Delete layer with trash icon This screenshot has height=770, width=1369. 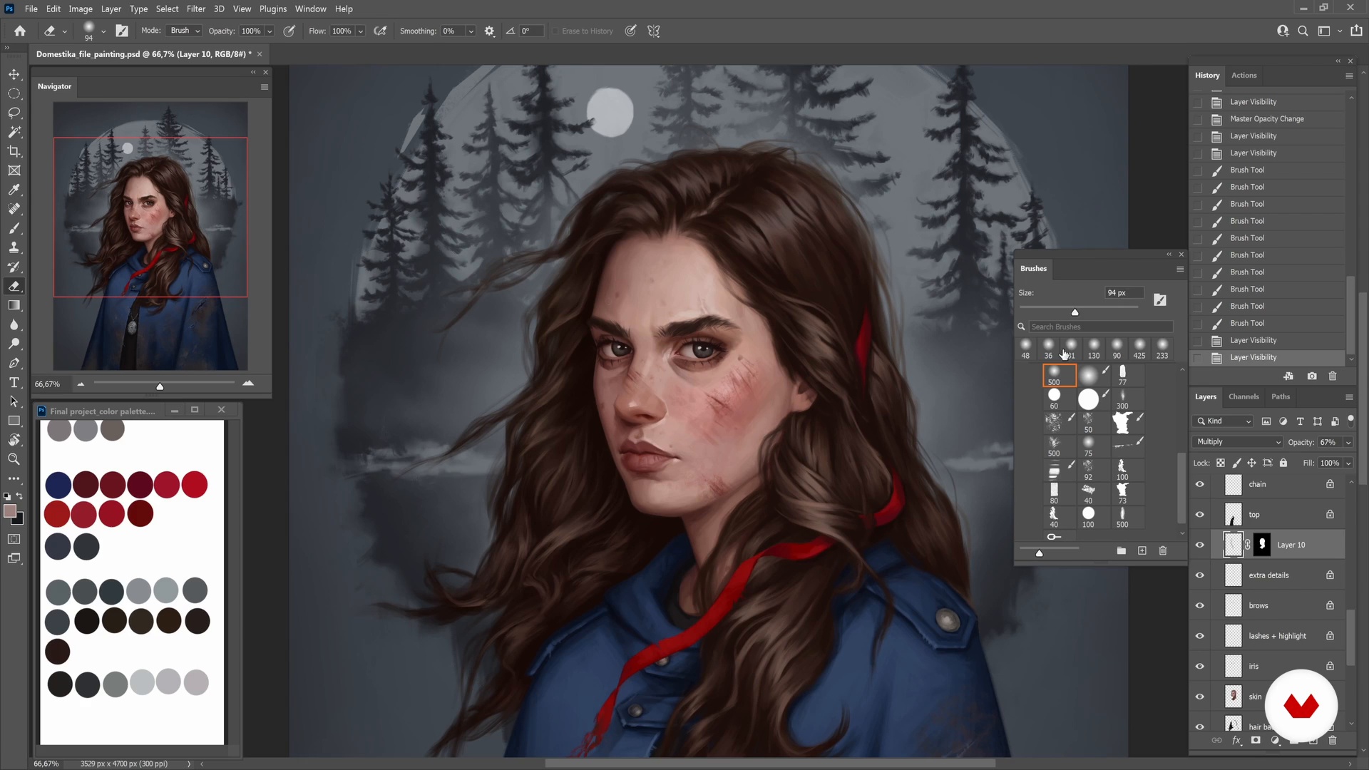pos(1332,741)
